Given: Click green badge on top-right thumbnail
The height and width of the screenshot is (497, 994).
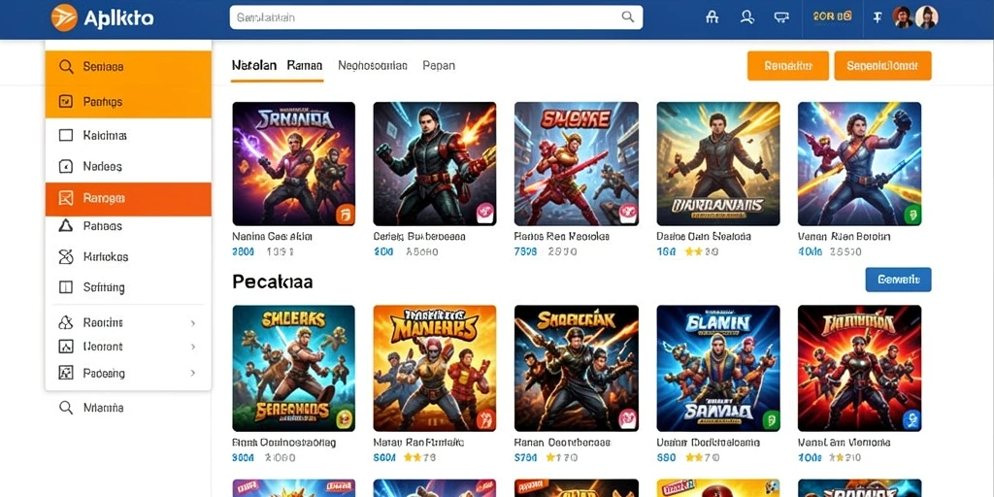Looking at the screenshot, I should (911, 214).
